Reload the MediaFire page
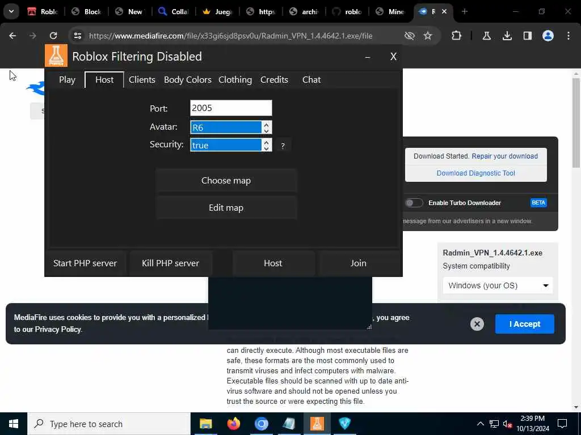 point(53,36)
